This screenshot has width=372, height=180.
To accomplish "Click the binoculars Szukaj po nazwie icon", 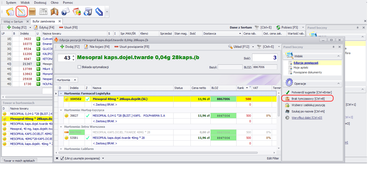I will point(287,111).
